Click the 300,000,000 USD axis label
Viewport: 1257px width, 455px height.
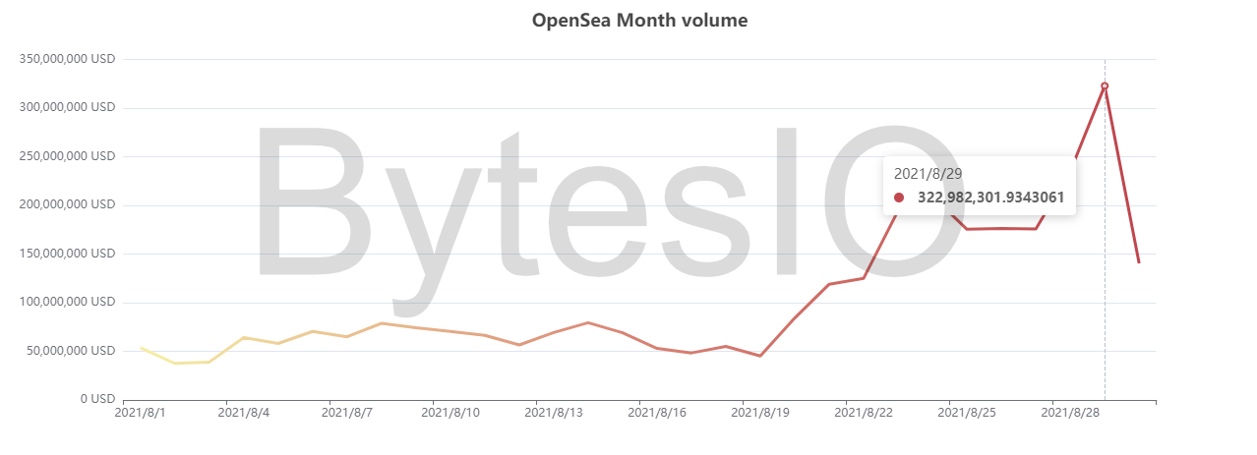click(x=67, y=107)
